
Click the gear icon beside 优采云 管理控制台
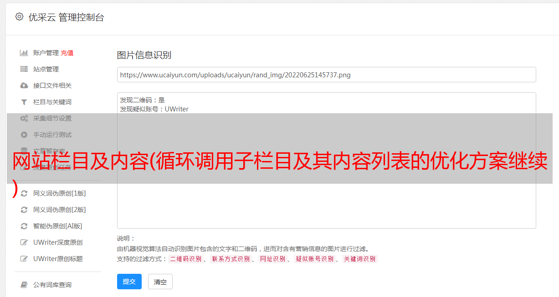click(19, 17)
